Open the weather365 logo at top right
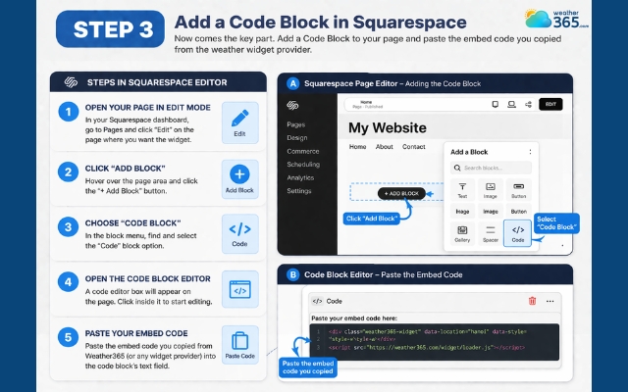The image size is (628, 392). click(x=556, y=19)
